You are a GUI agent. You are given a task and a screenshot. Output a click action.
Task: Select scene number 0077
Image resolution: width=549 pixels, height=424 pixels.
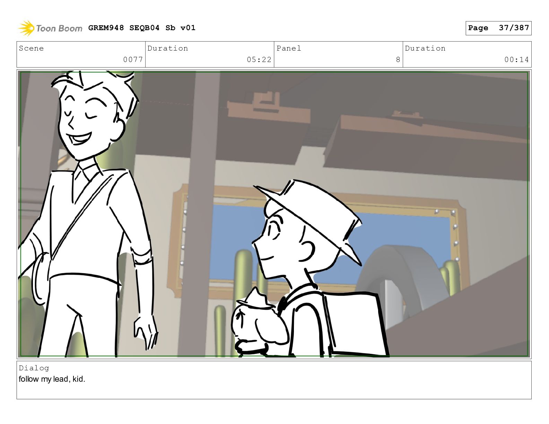(x=133, y=60)
